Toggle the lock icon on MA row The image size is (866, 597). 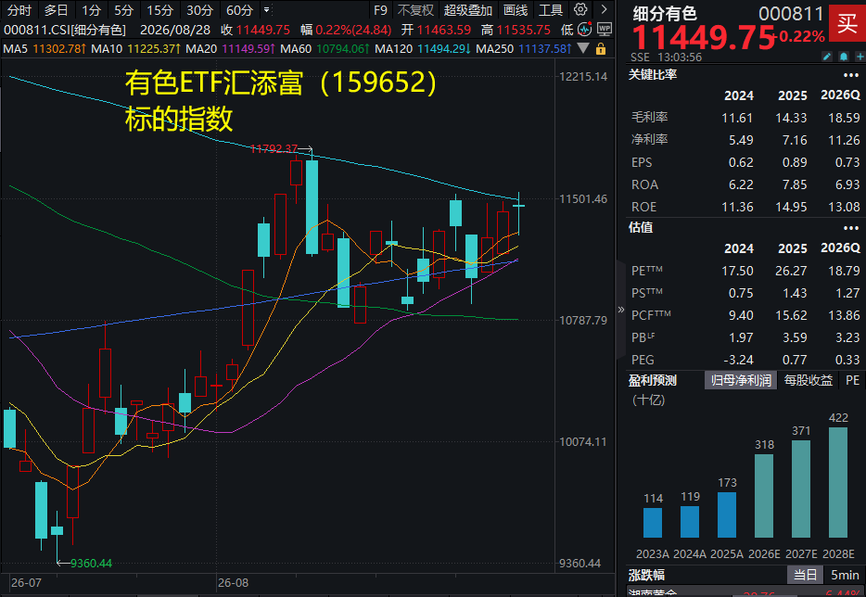click(x=601, y=49)
